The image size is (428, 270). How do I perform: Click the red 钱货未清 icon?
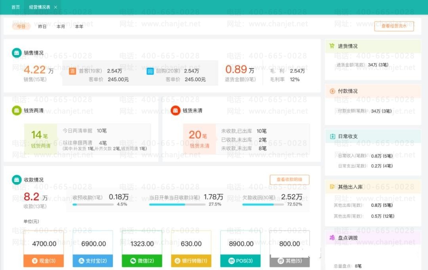click(x=176, y=110)
